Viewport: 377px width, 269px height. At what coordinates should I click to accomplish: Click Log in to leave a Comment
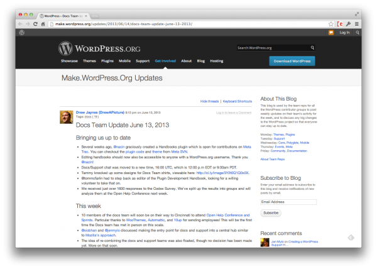[x=234, y=113]
